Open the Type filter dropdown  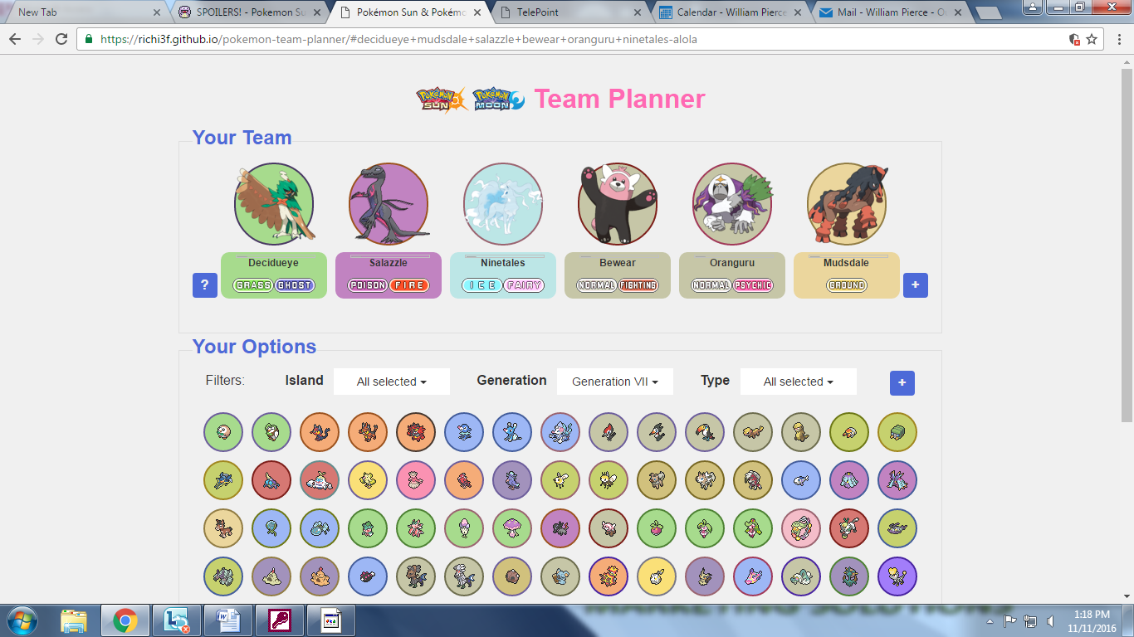[x=799, y=382]
